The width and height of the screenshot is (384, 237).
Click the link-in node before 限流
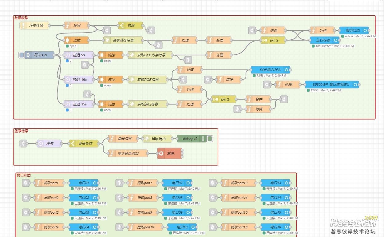click(x=23, y=144)
